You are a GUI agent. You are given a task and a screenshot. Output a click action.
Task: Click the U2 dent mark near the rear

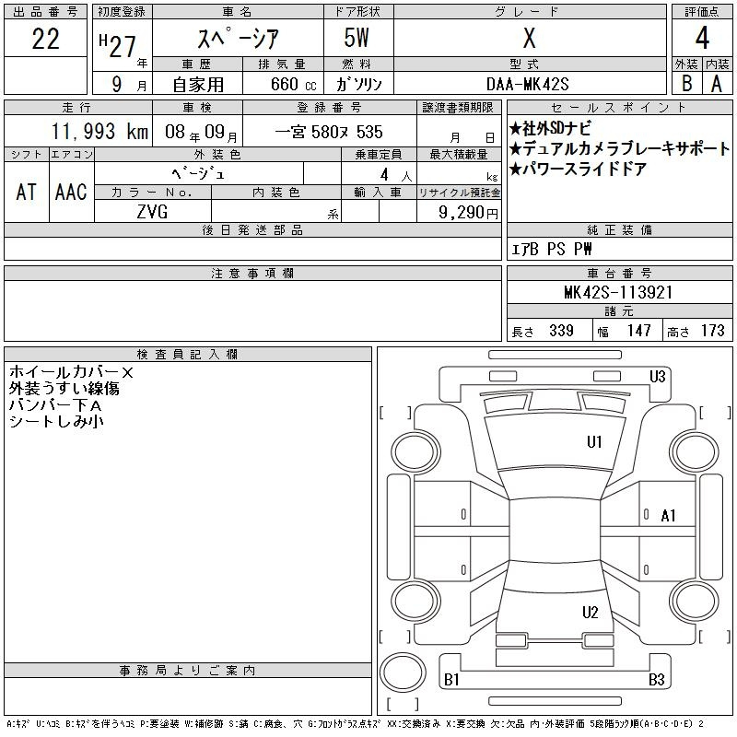pyautogui.click(x=591, y=613)
